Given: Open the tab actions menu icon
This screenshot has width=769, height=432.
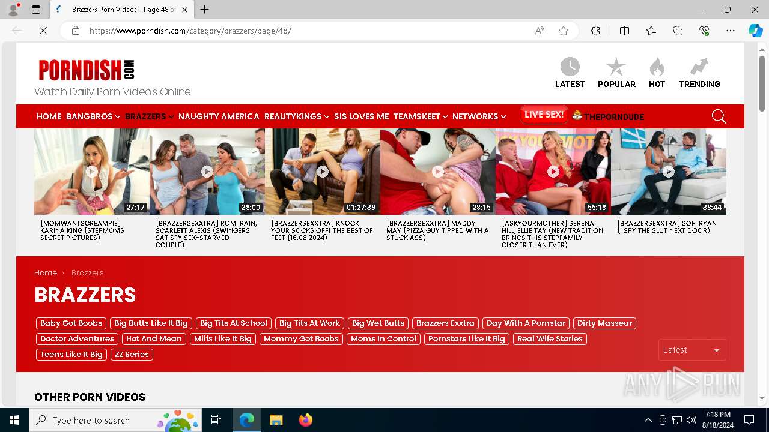Looking at the screenshot, I should tap(36, 10).
